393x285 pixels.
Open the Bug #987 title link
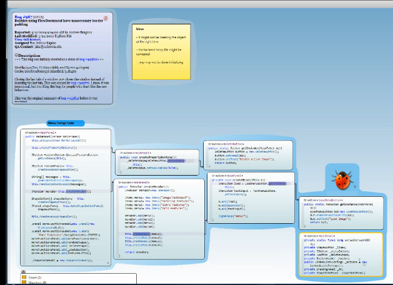tap(23, 17)
